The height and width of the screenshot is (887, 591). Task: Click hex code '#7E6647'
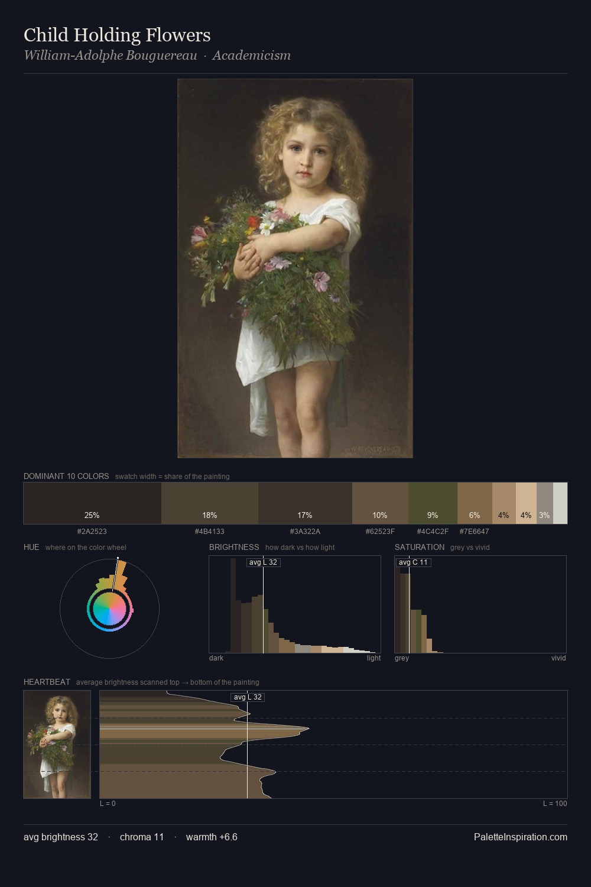(475, 532)
